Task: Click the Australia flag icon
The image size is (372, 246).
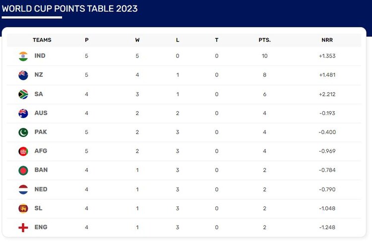Action: pos(23,113)
